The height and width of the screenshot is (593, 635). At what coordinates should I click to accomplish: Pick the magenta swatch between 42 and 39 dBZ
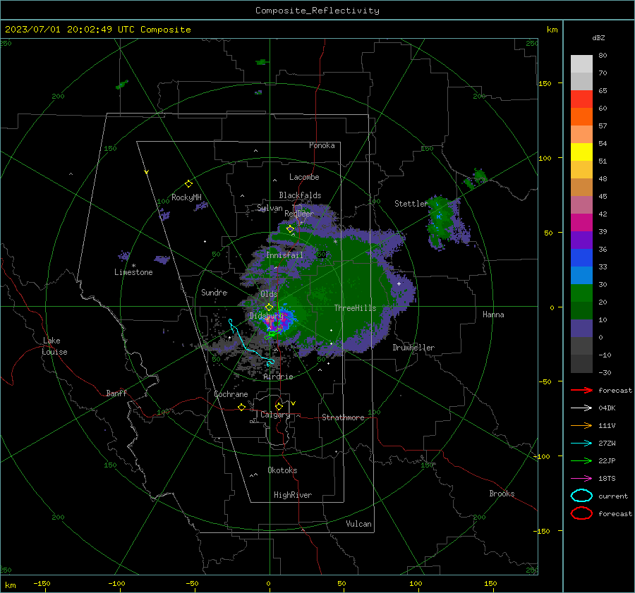(581, 223)
